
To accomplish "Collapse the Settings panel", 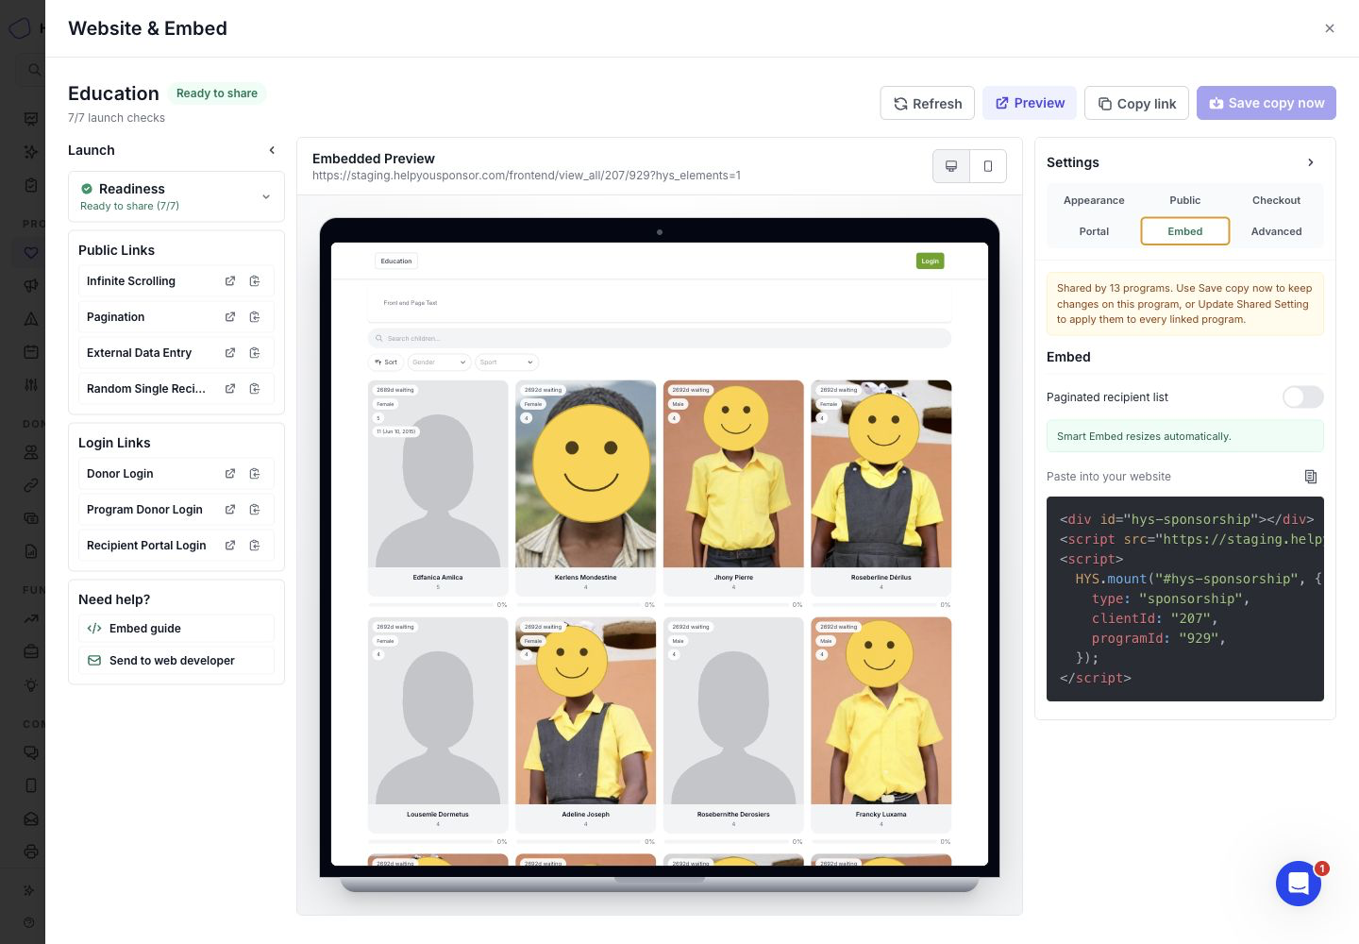I will [x=1311, y=162].
